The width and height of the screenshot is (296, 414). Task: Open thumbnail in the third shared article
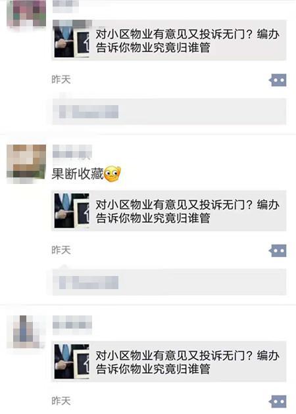pos(72,361)
